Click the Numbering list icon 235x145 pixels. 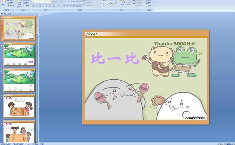click(x=69, y=1)
